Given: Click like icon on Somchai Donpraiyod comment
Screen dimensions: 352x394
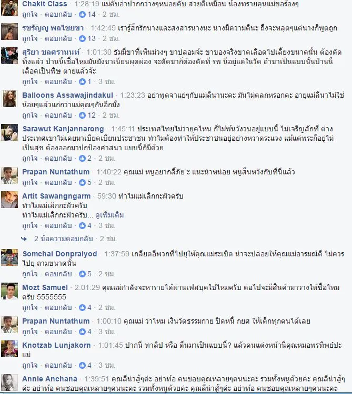Looking at the screenshot, I should (x=82, y=274).
